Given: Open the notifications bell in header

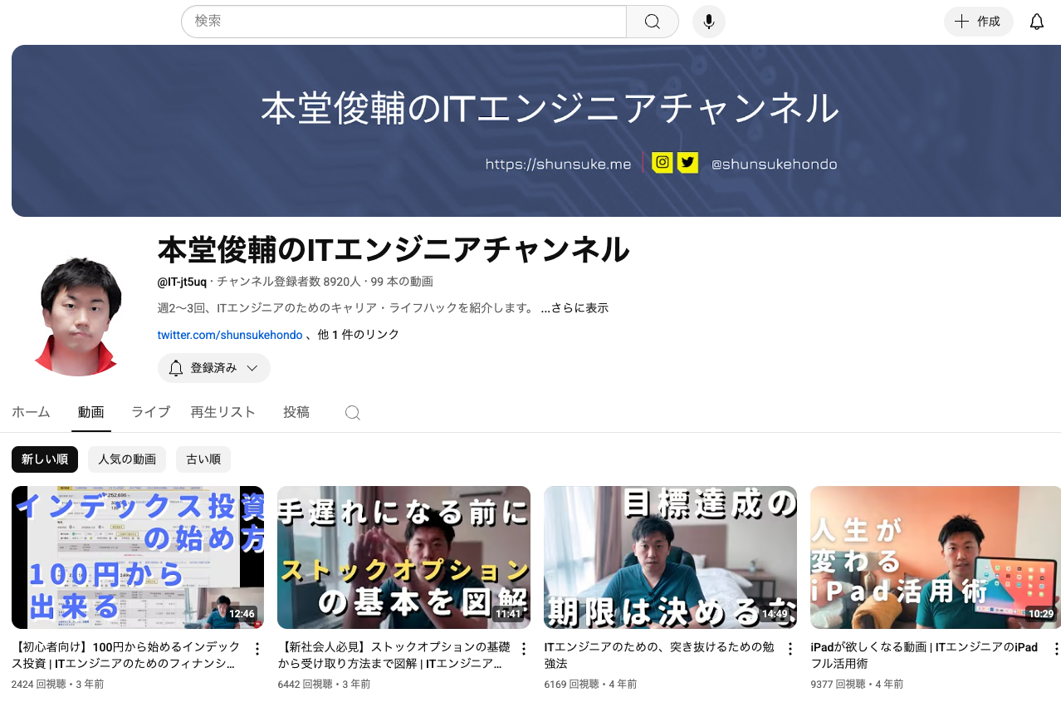Looking at the screenshot, I should tap(1036, 22).
